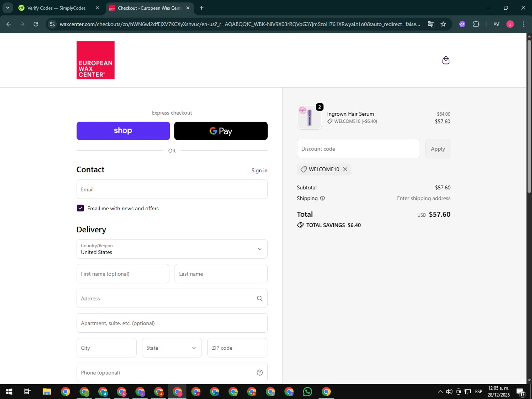
Task: Click the browser Reload button
Action: [x=36, y=24]
